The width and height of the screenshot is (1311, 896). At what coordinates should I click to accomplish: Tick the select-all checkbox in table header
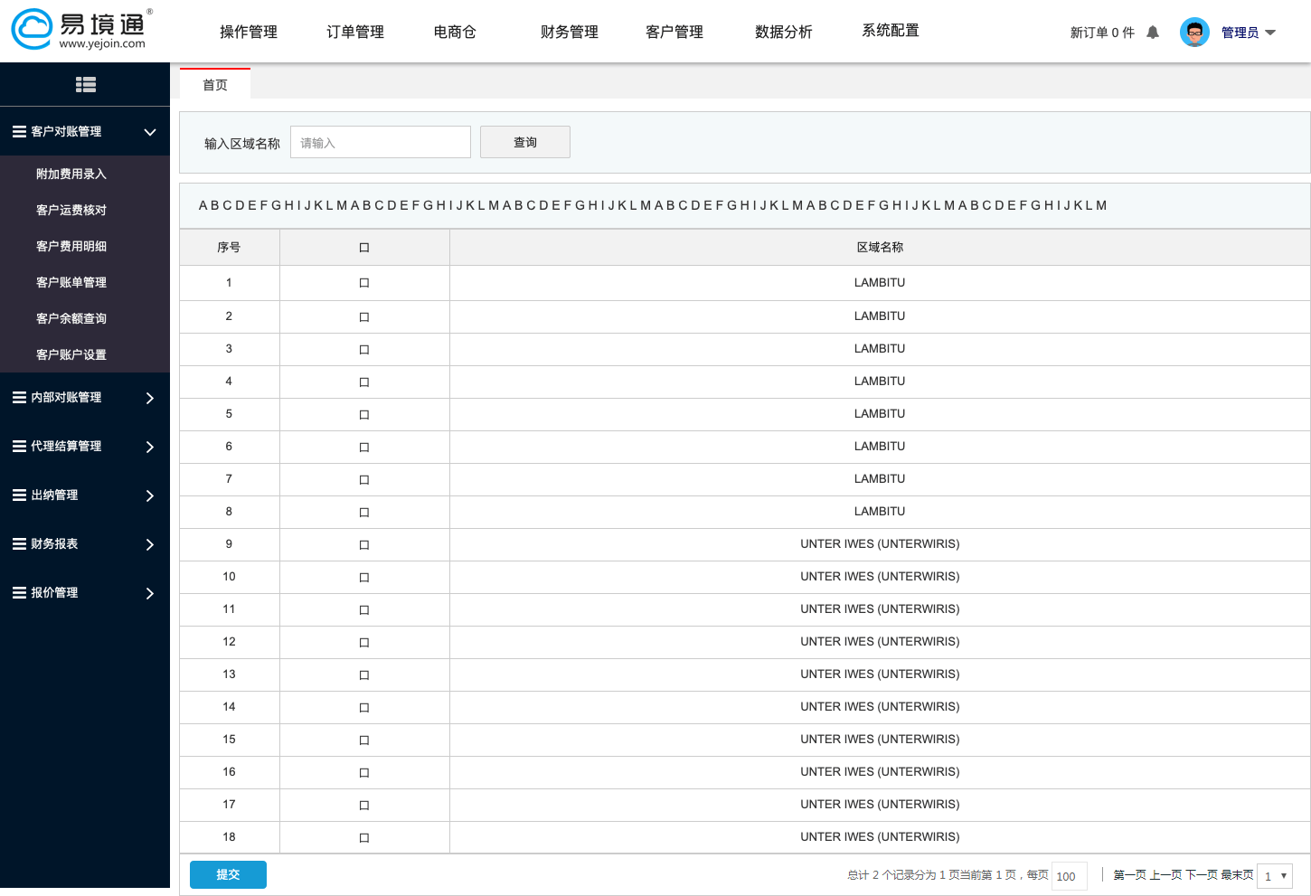point(364,248)
